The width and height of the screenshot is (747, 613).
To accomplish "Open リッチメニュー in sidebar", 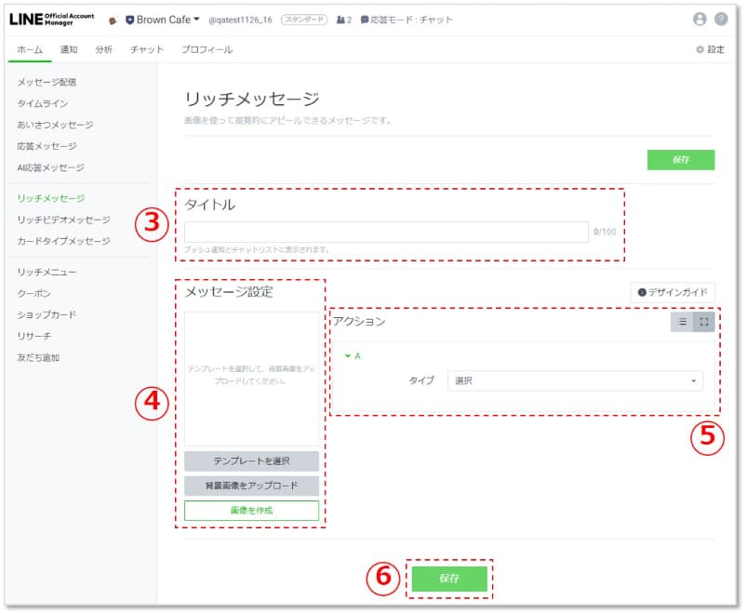I will click(x=47, y=273).
